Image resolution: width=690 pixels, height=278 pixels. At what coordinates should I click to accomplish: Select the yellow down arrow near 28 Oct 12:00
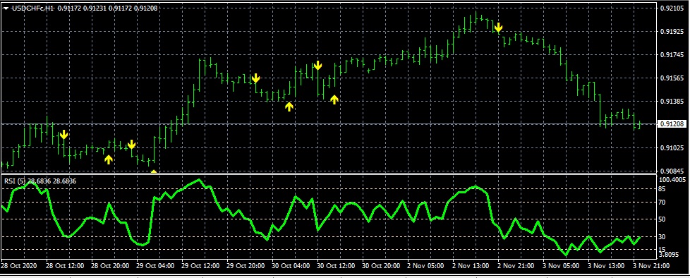pyautogui.click(x=63, y=135)
